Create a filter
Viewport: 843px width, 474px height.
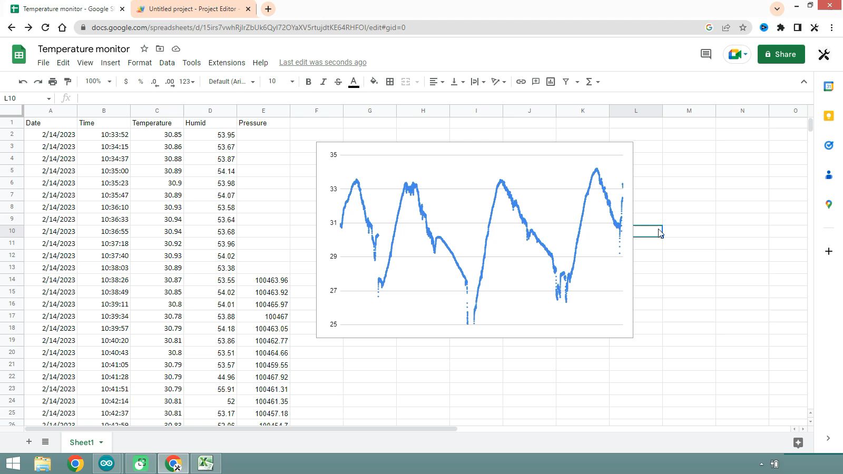pos(566,82)
